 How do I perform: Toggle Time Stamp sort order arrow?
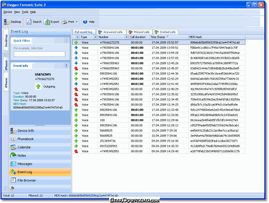coord(168,37)
